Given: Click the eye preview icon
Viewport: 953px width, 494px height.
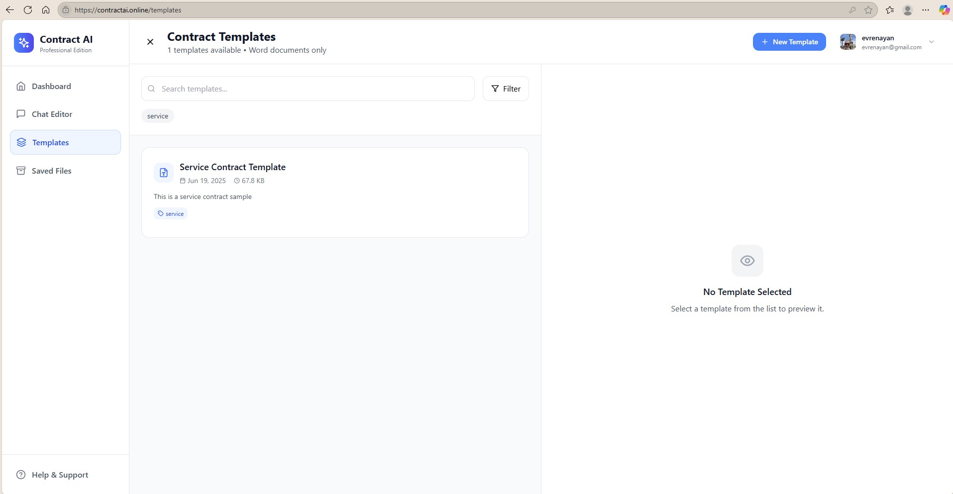Looking at the screenshot, I should [x=747, y=261].
